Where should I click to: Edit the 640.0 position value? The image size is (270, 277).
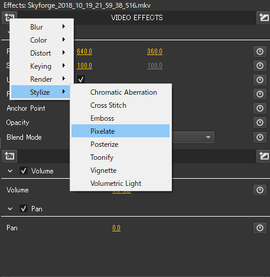pyautogui.click(x=84, y=51)
